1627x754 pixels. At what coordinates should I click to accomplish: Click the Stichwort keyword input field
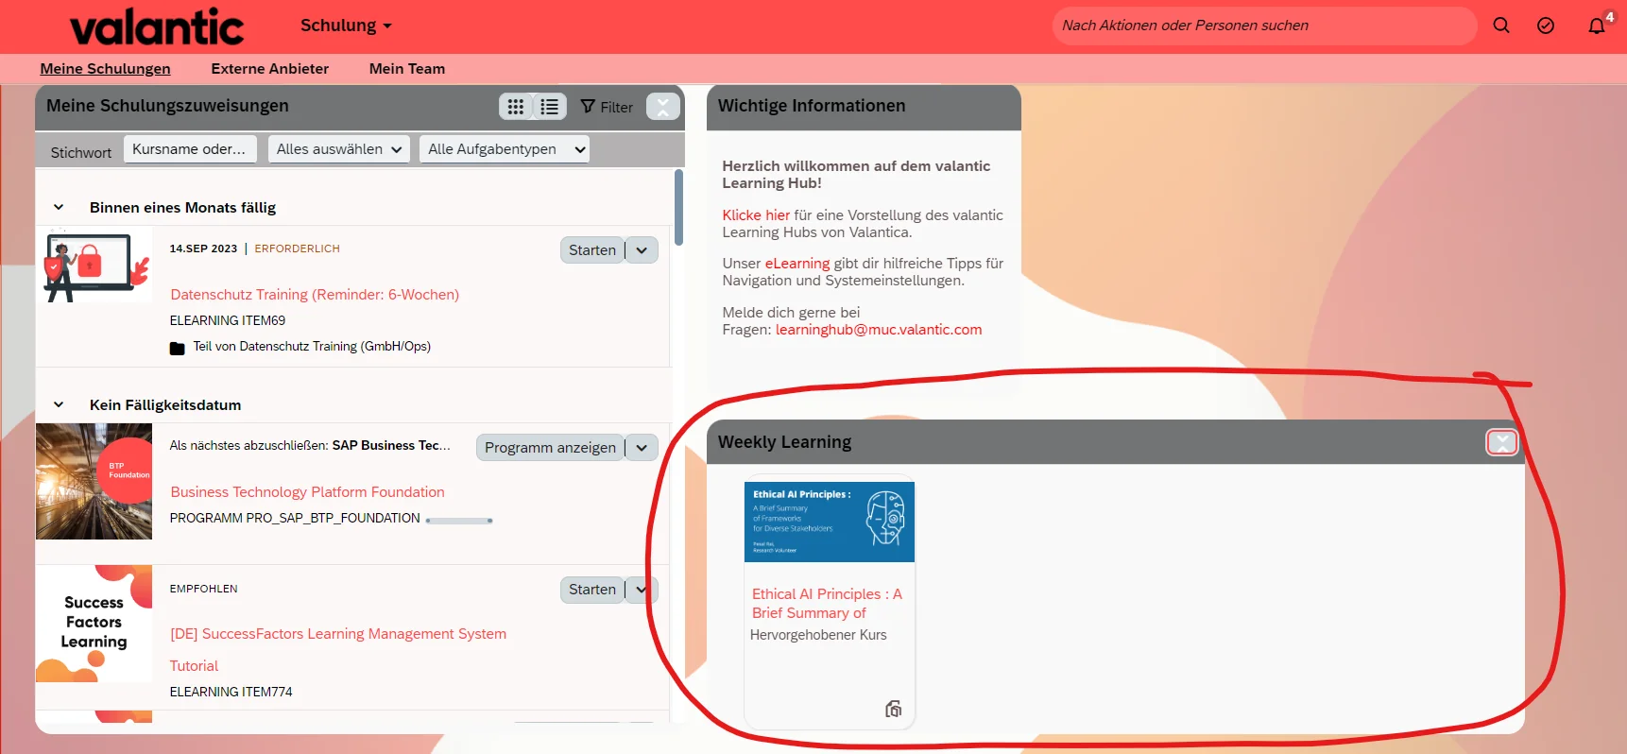pos(190,149)
